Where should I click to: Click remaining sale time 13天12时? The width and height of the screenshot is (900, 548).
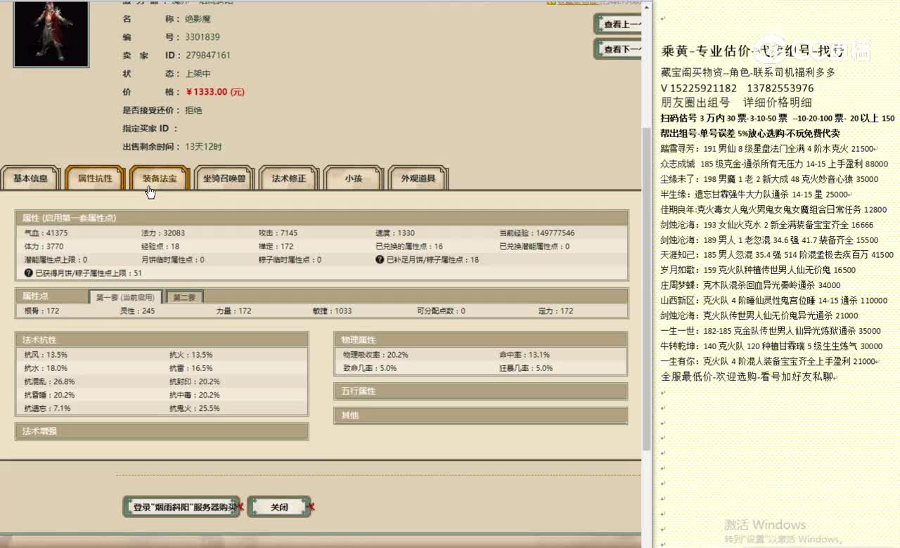pos(203,146)
